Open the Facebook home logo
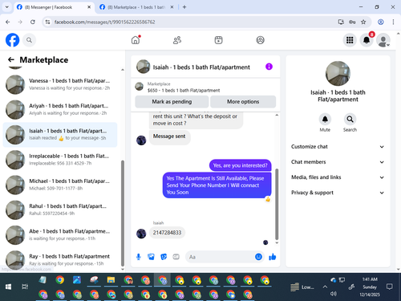The width and height of the screenshot is (401, 301). [13, 40]
